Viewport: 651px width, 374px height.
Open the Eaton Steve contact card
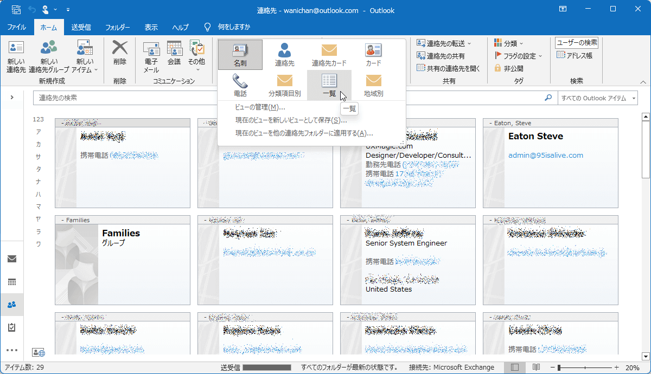[551, 163]
